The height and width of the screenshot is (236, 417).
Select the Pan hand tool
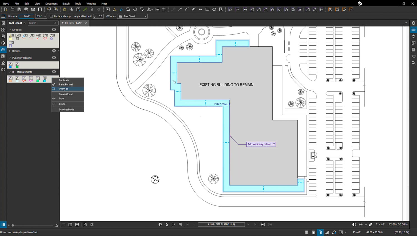(160, 224)
